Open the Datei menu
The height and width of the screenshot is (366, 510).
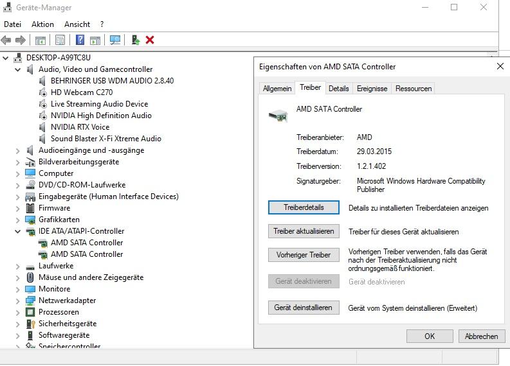coord(13,24)
